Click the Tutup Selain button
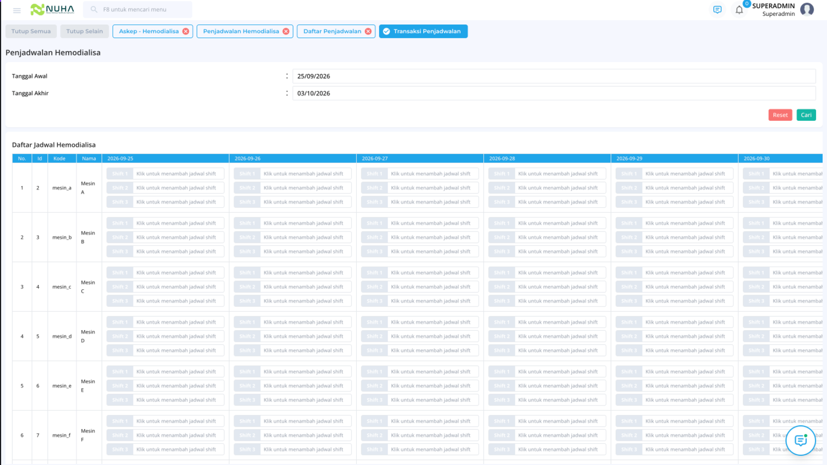Image resolution: width=827 pixels, height=465 pixels. 85,32
